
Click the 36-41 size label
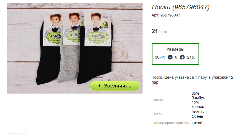coord(160,57)
